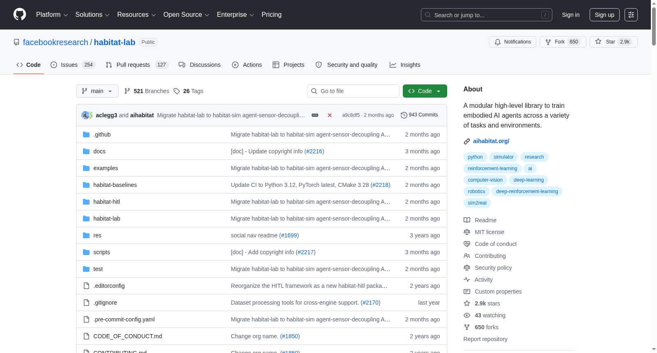657x353 pixels.
Task: Click commit hash a9c8df5
Action: tap(351, 115)
